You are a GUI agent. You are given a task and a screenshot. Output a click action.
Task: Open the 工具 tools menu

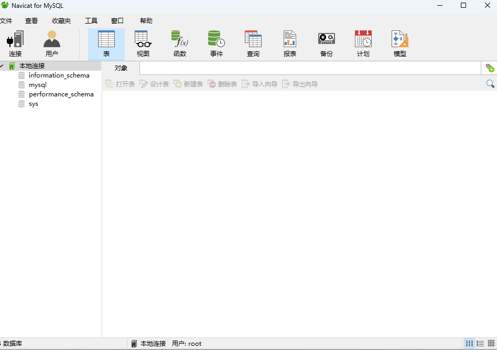pyautogui.click(x=91, y=21)
